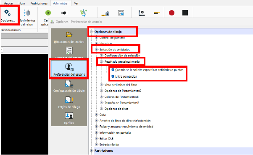This screenshot has width=253, height=155.
Task: Expand Opciones de PinzamientosE node
Action: click(101, 91)
